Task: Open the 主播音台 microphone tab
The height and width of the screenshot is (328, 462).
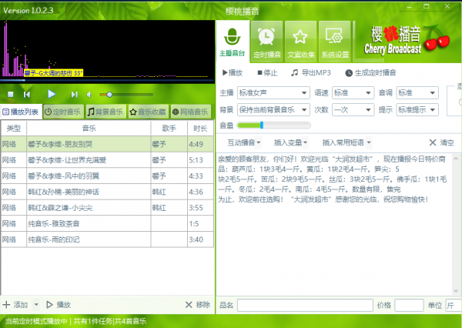Action: click(233, 42)
